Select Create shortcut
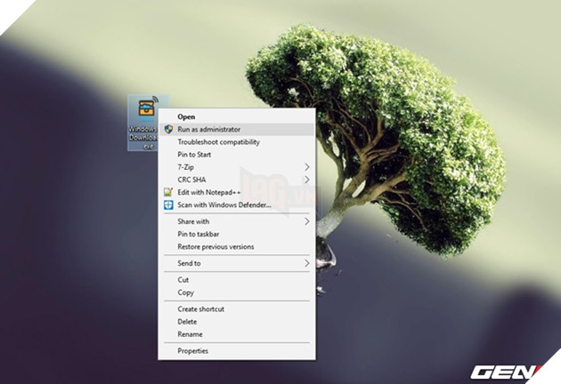The width and height of the screenshot is (561, 384). (237, 309)
